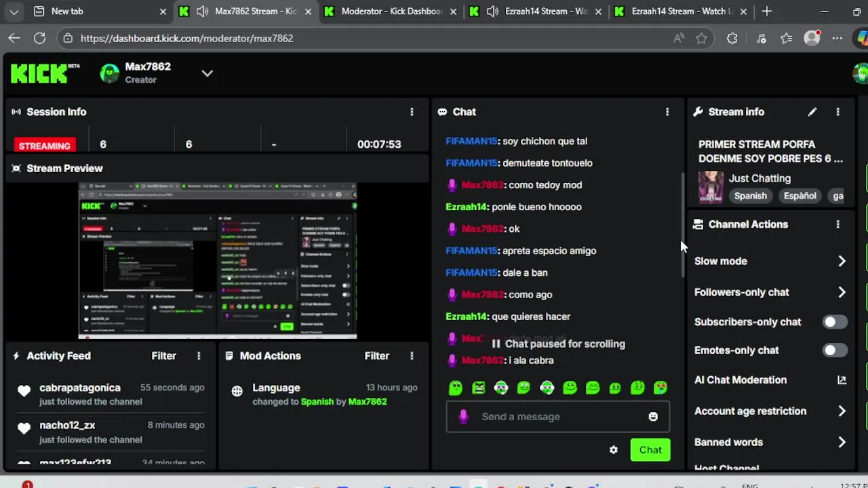The height and width of the screenshot is (488, 868).
Task: Switch to Moderator - Kick Dashboard tab
Action: [391, 12]
